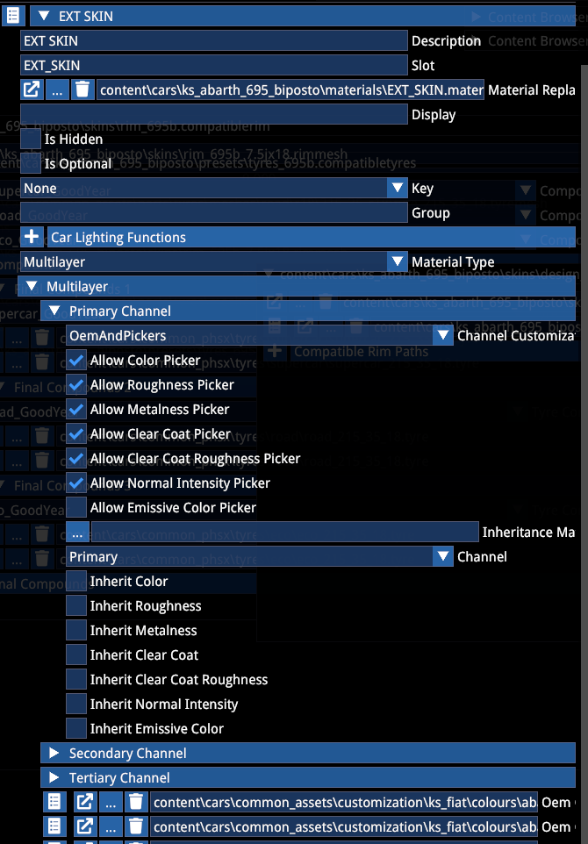Click the empty Inheritance Material path field
Screen dimensions: 588x844
click(285, 533)
